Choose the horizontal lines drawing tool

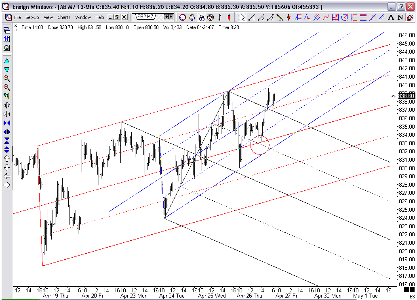point(363,17)
